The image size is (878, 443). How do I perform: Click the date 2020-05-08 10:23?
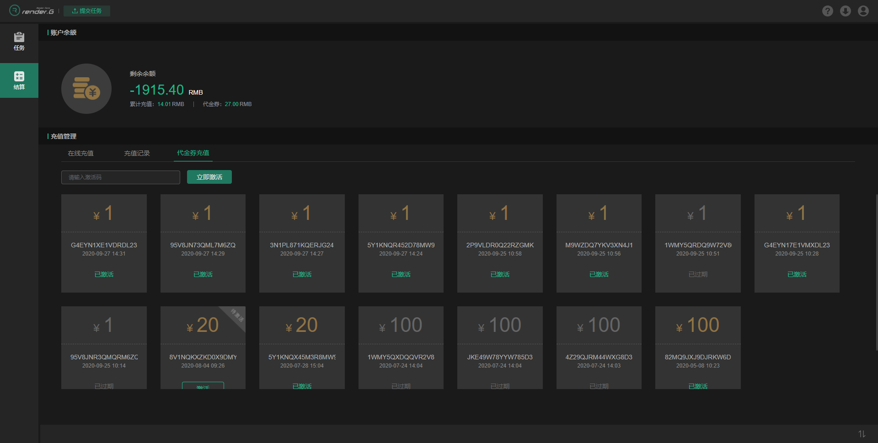tap(698, 366)
